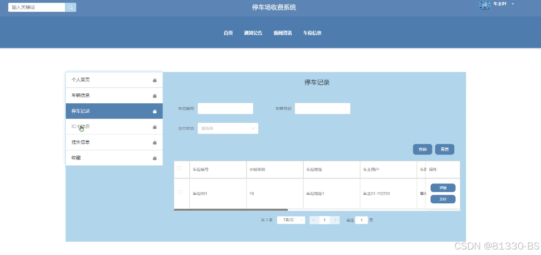Click home icon beside 收藏
Screen dimensions: 541x255
pyautogui.click(x=155, y=158)
